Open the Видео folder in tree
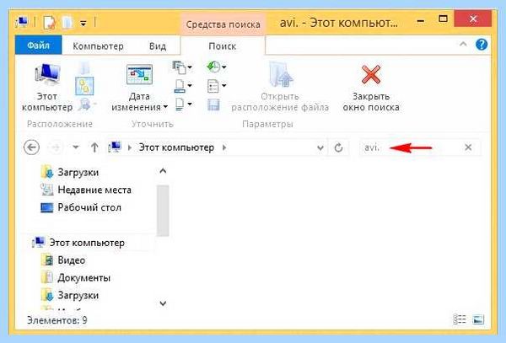 click(x=63, y=260)
